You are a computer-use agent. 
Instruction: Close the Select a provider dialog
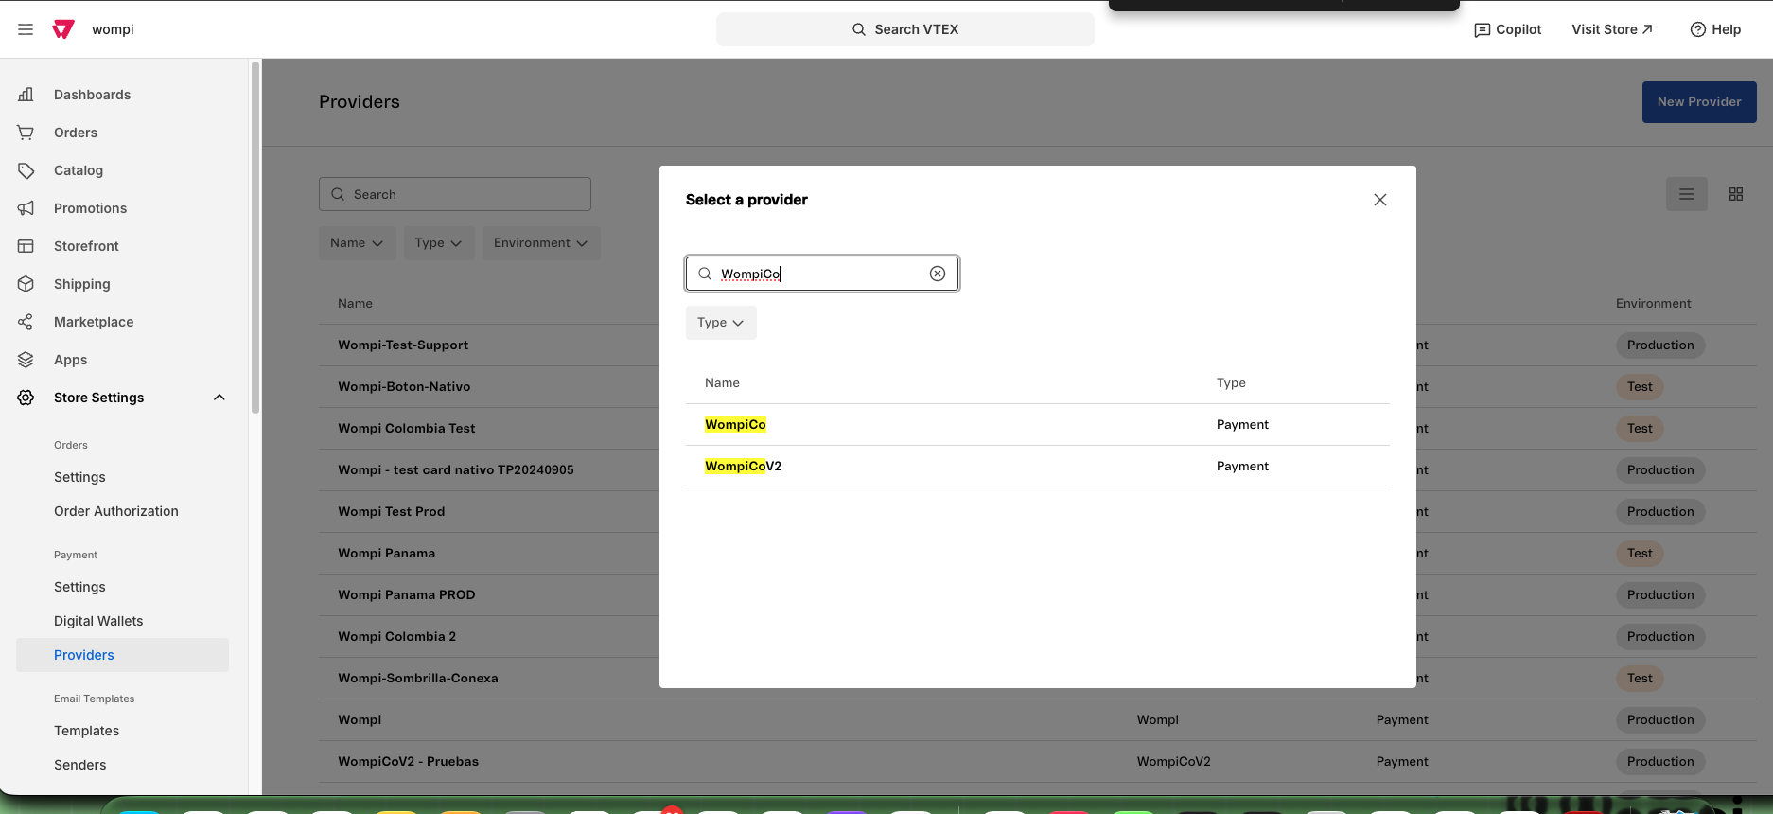[1380, 200]
